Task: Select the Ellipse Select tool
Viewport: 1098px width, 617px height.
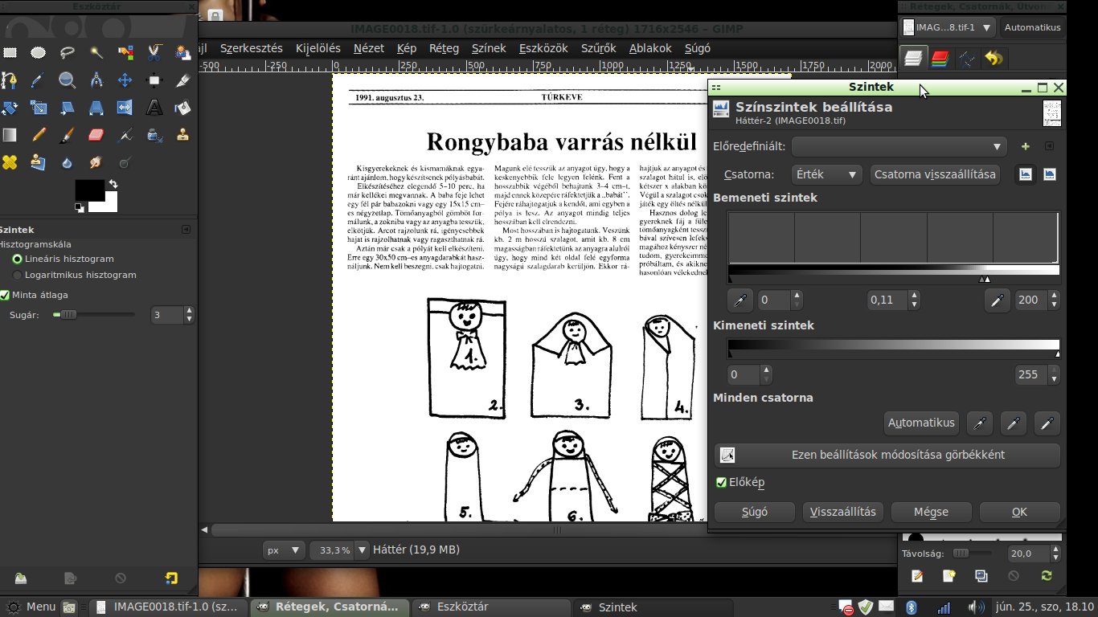Action: click(39, 53)
